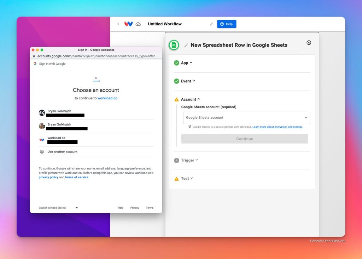This screenshot has width=362, height=259.
Task: Open the terms of service link
Action: 77,177
